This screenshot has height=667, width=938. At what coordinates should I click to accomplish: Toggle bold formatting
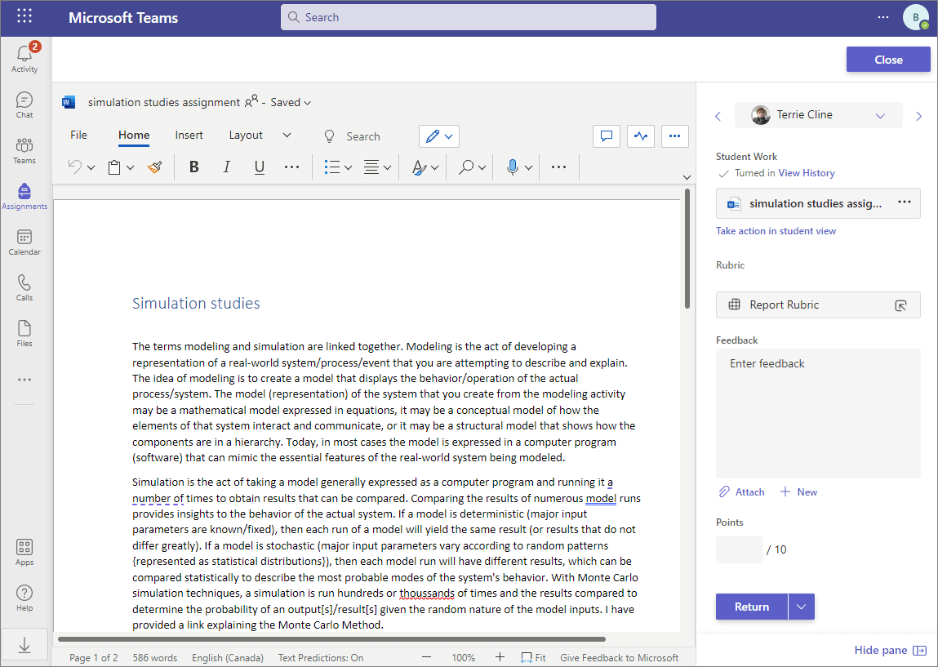point(193,167)
